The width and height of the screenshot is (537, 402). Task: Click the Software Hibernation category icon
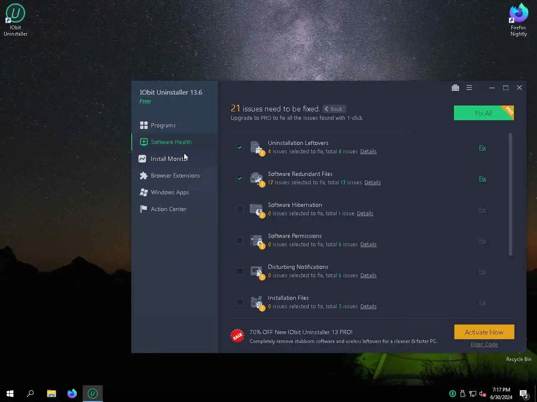[257, 210]
